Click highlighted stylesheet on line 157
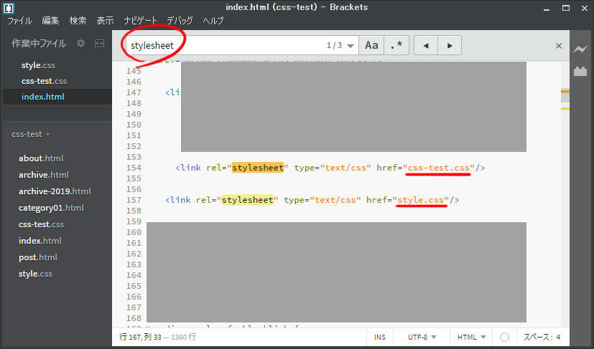 click(247, 200)
